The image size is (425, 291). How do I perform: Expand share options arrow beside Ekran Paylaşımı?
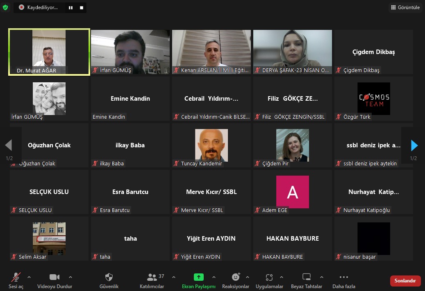point(214,277)
